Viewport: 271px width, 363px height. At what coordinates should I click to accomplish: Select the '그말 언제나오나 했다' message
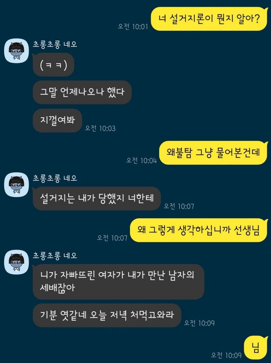tap(82, 92)
